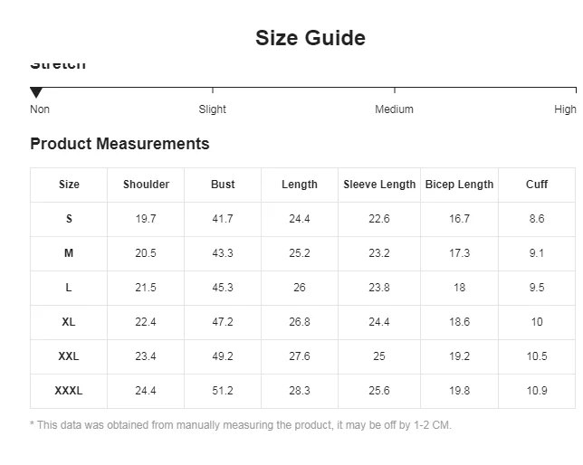Click the black triangle stretch marker
583x465 pixels.
(x=36, y=92)
